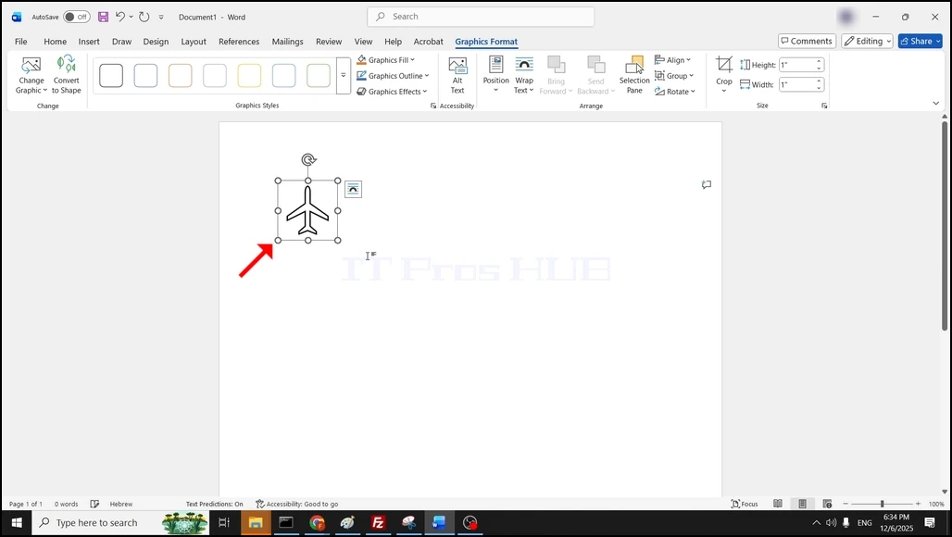
Task: Open the Graphics Fill dropdown
Action: coord(385,59)
